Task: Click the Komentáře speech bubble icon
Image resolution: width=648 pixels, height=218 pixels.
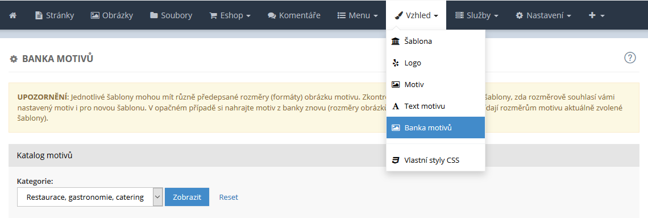Action: (x=272, y=15)
